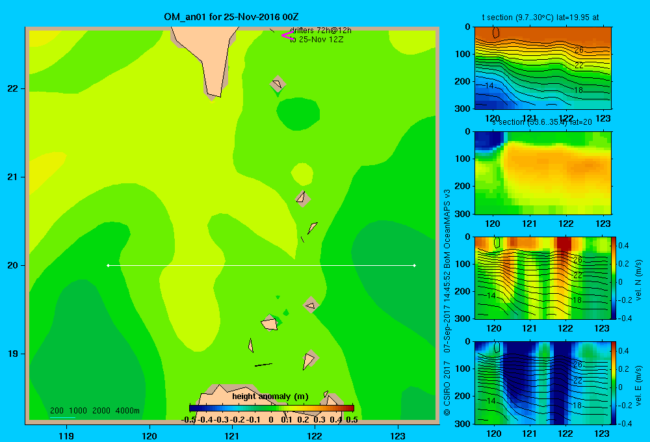Image resolution: width=650 pixels, height=442 pixels.
Task: Click longitude label "122" below the main map
Action: (315, 435)
